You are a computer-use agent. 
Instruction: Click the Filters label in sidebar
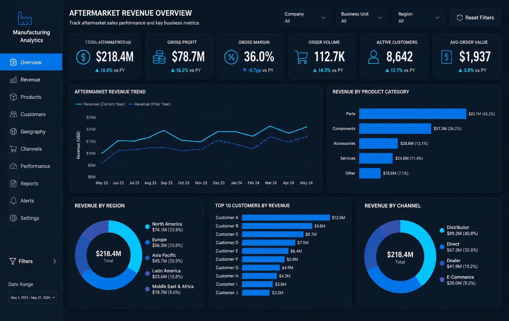tap(25, 261)
